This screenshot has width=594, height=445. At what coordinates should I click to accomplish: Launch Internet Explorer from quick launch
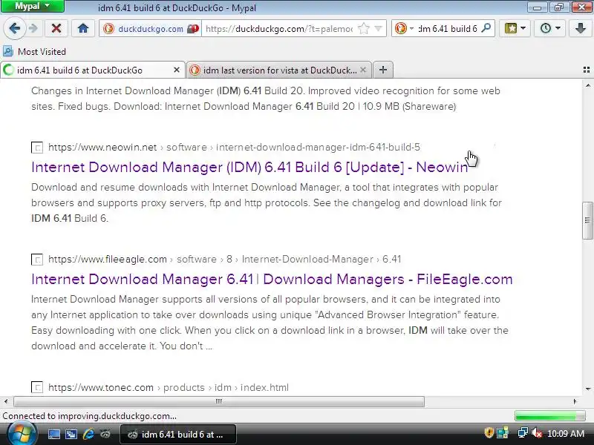click(x=88, y=435)
